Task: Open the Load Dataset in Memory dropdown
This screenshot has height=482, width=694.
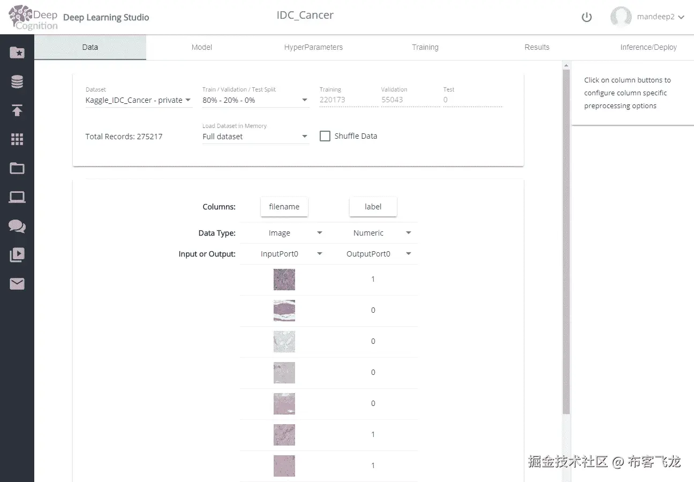Action: pyautogui.click(x=256, y=137)
